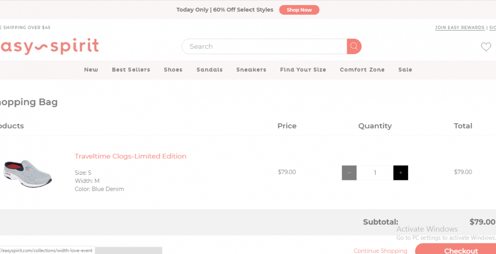Click the Join Easy Rewards link
Image resolution: width=496 pixels, height=254 pixels.
click(x=460, y=28)
